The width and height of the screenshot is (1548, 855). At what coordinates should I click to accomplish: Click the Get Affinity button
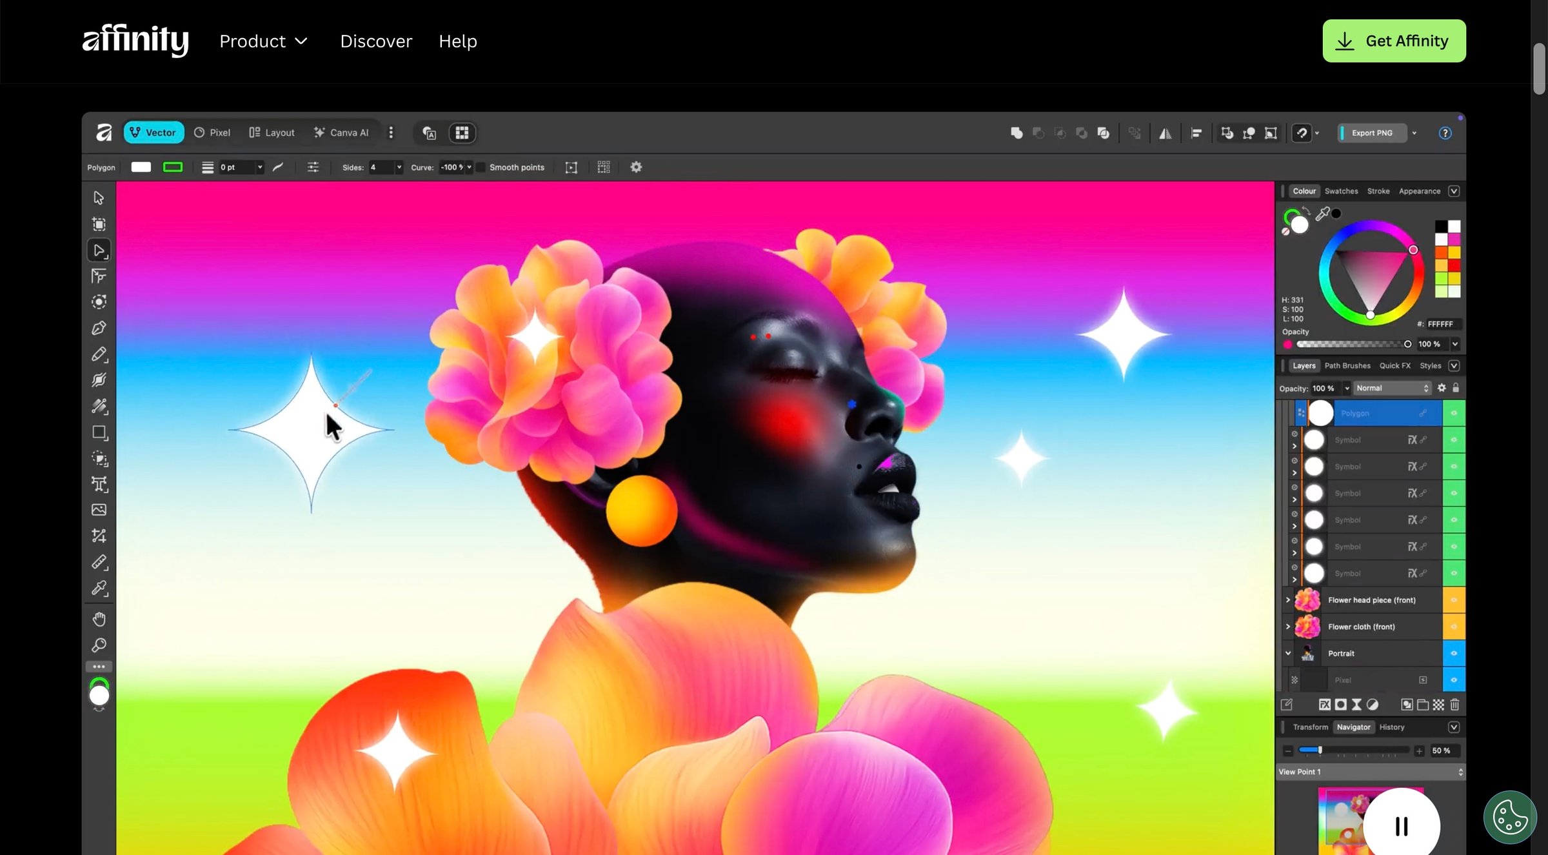(1394, 41)
